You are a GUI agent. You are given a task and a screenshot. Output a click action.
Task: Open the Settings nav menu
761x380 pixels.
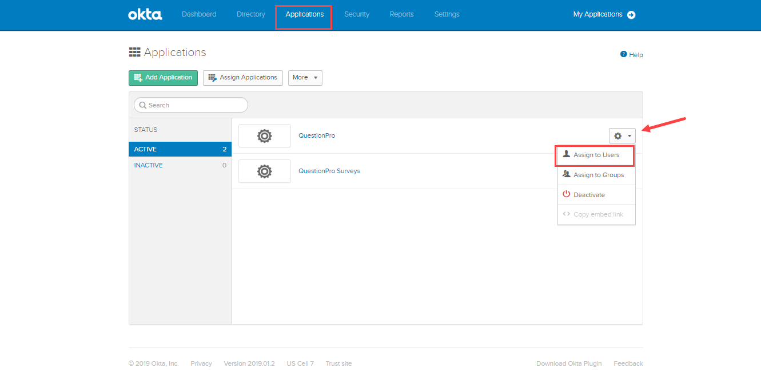tap(447, 14)
